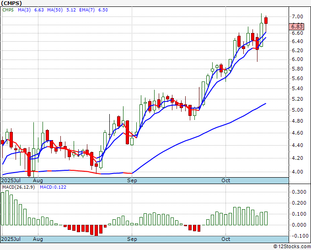Click the MA(3) value 6.63
This screenshot has height=250, width=311.
tap(39, 10)
